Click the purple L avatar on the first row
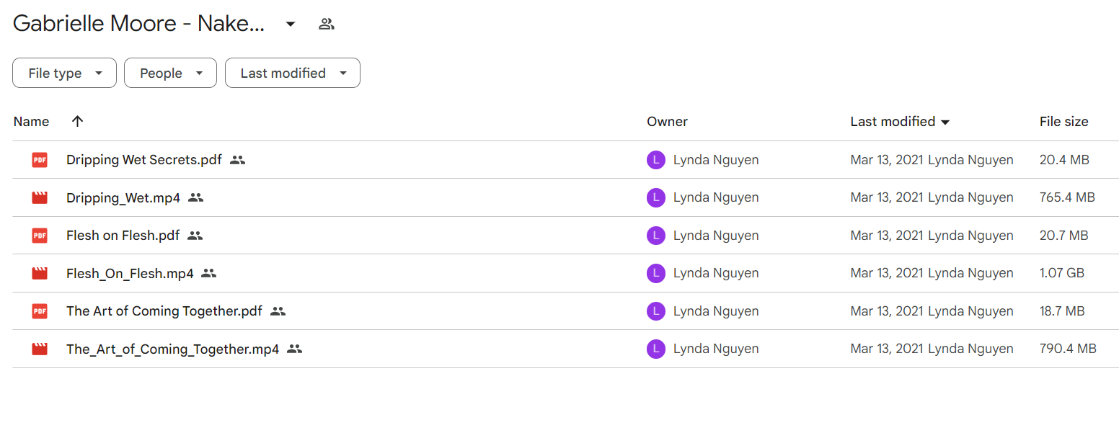Screen dimensions: 1119x433 tap(655, 160)
